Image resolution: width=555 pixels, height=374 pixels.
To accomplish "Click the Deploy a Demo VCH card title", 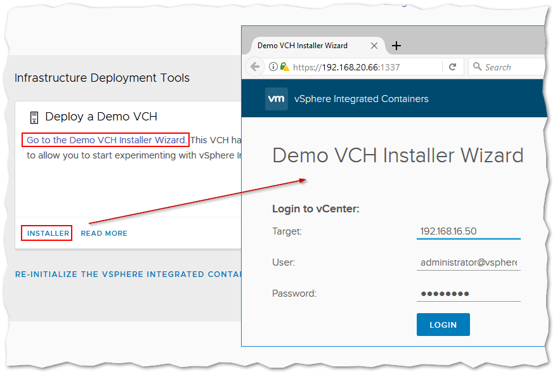I will (x=101, y=117).
